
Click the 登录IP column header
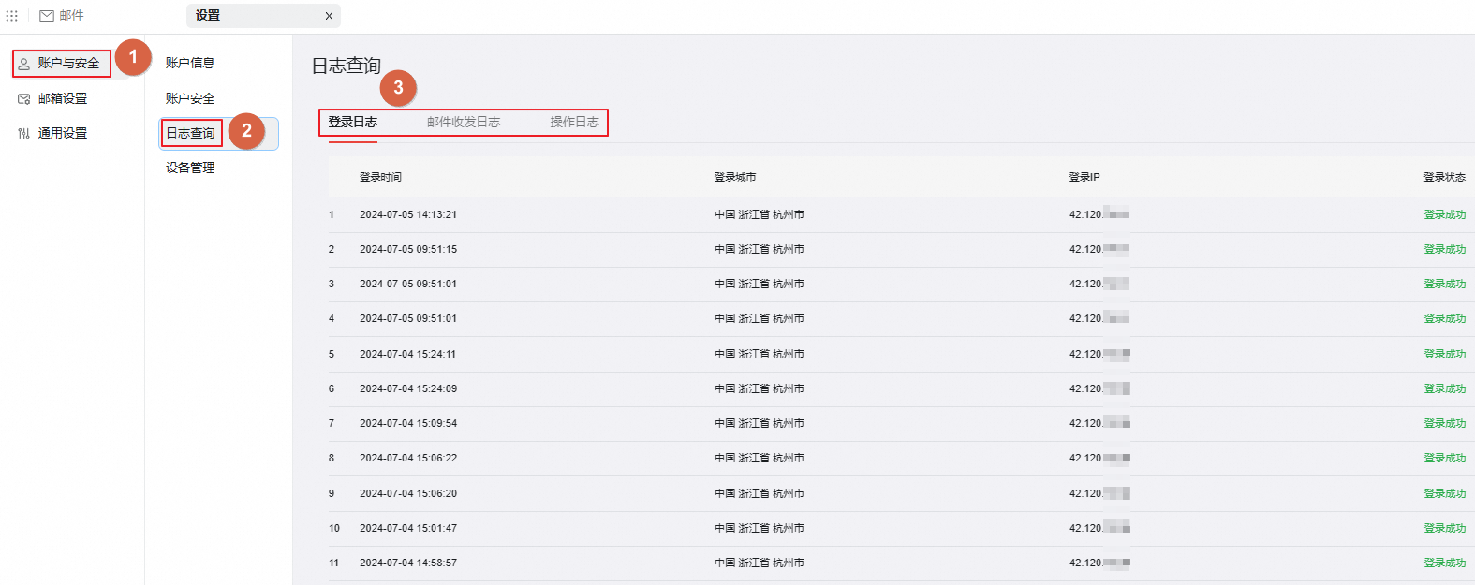(x=1084, y=177)
